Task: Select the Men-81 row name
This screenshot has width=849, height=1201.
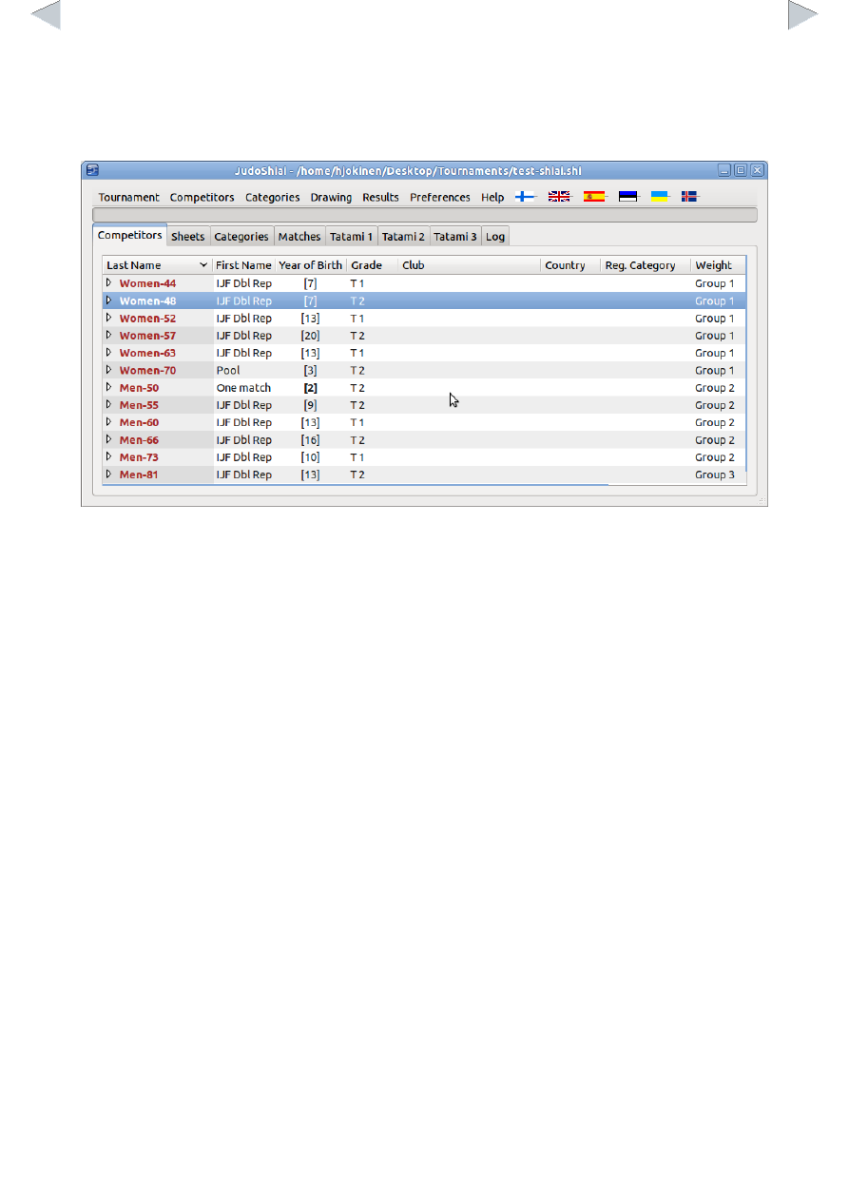Action: click(x=139, y=475)
